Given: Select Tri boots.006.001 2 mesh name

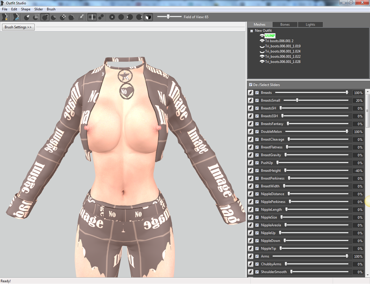Looking at the screenshot, I should tap(279, 41).
